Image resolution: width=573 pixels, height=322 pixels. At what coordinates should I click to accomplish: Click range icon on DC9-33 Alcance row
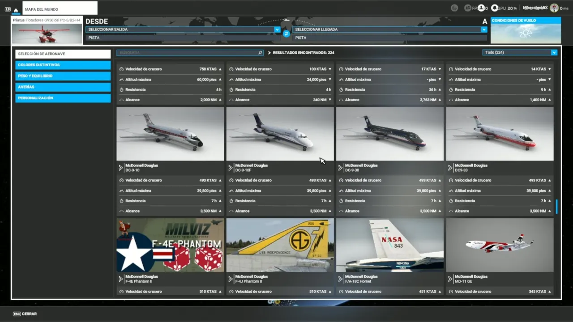(451, 211)
